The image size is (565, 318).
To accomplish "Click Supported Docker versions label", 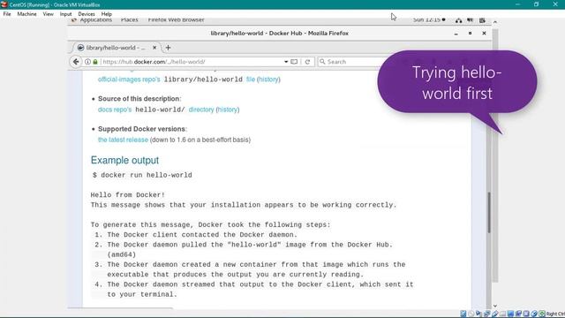I will click(x=141, y=129).
